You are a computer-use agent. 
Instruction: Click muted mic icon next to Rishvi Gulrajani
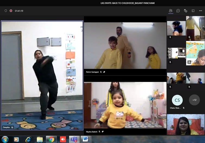click(101, 72)
